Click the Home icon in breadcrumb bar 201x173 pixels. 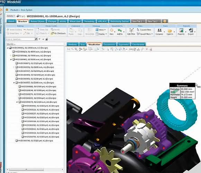7,10
